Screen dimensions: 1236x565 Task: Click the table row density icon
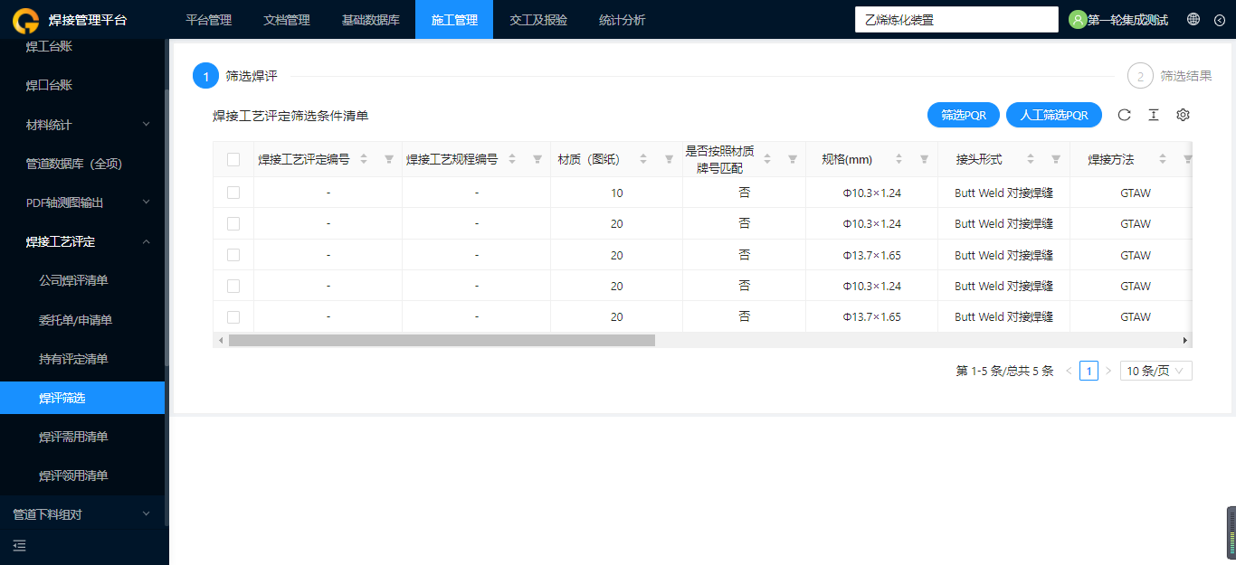click(x=1154, y=115)
